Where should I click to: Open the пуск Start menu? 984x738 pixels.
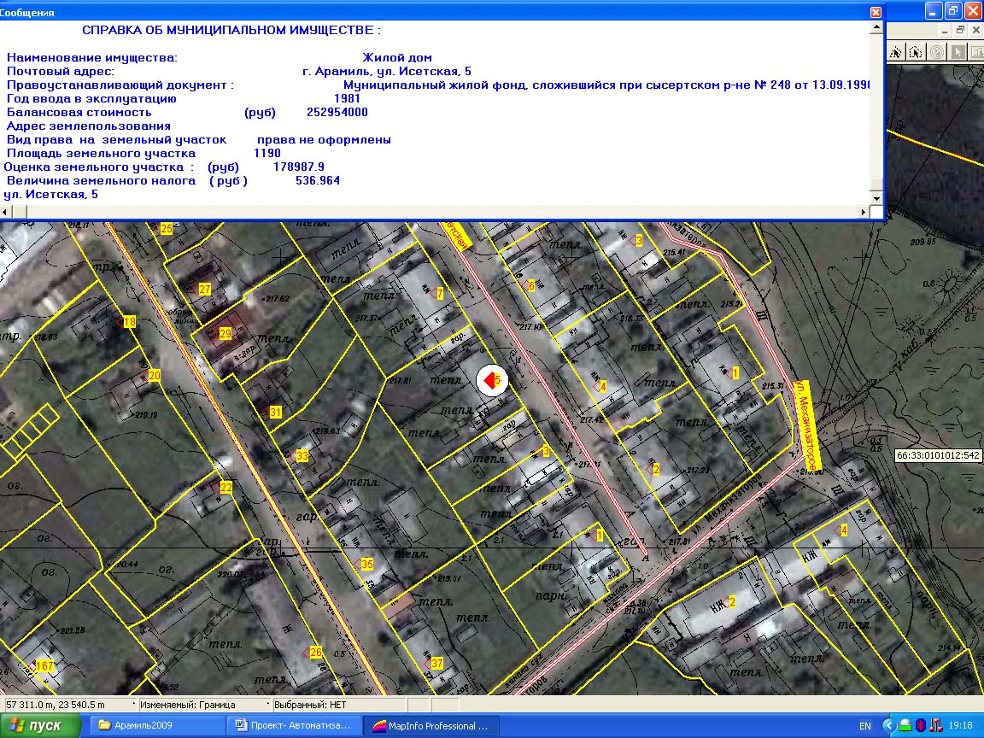pyautogui.click(x=40, y=725)
